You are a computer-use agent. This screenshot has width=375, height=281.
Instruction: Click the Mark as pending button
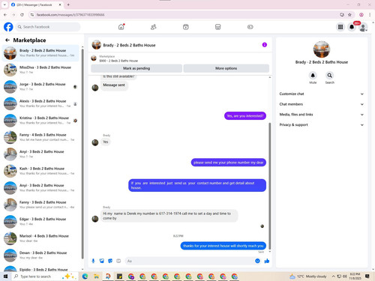[x=136, y=68]
